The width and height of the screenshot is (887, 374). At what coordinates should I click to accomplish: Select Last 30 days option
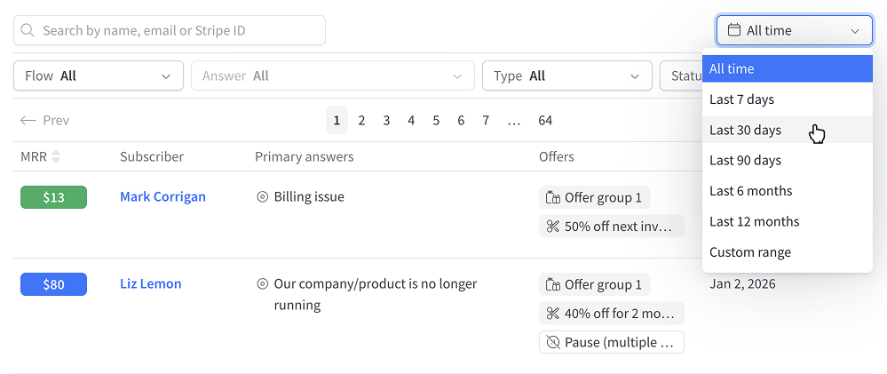(x=746, y=130)
